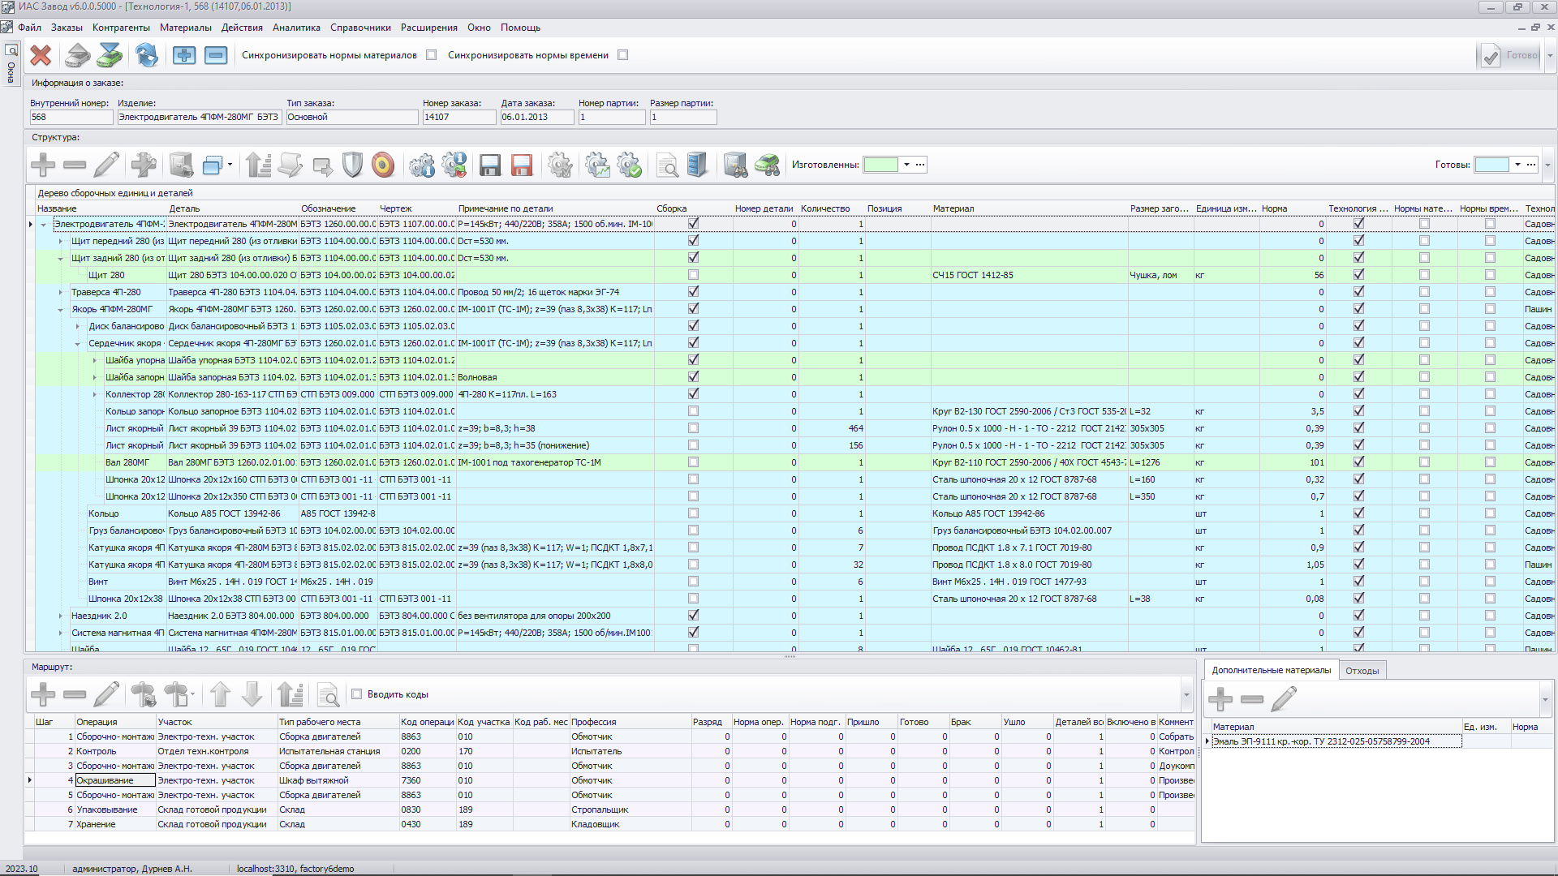Click the shield icon in structure toolbar
This screenshot has width=1558, height=876.
point(352,165)
